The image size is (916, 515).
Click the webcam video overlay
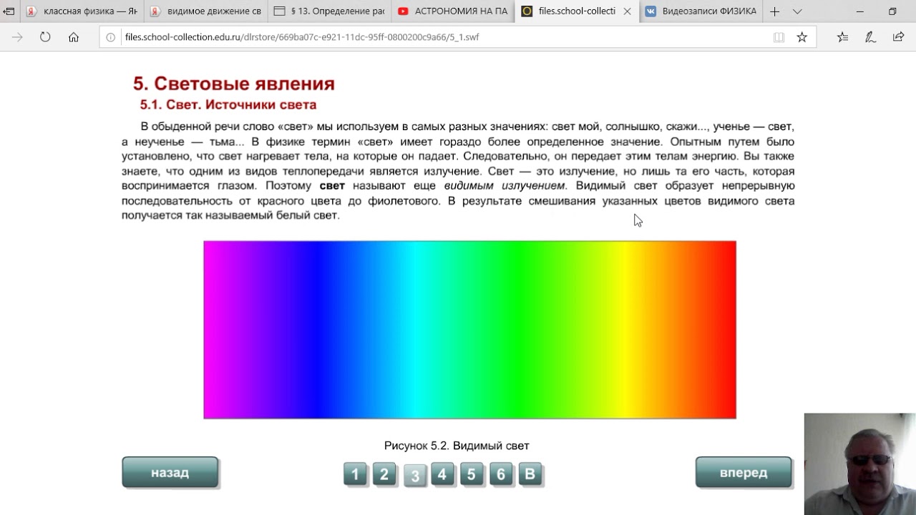coord(859,463)
